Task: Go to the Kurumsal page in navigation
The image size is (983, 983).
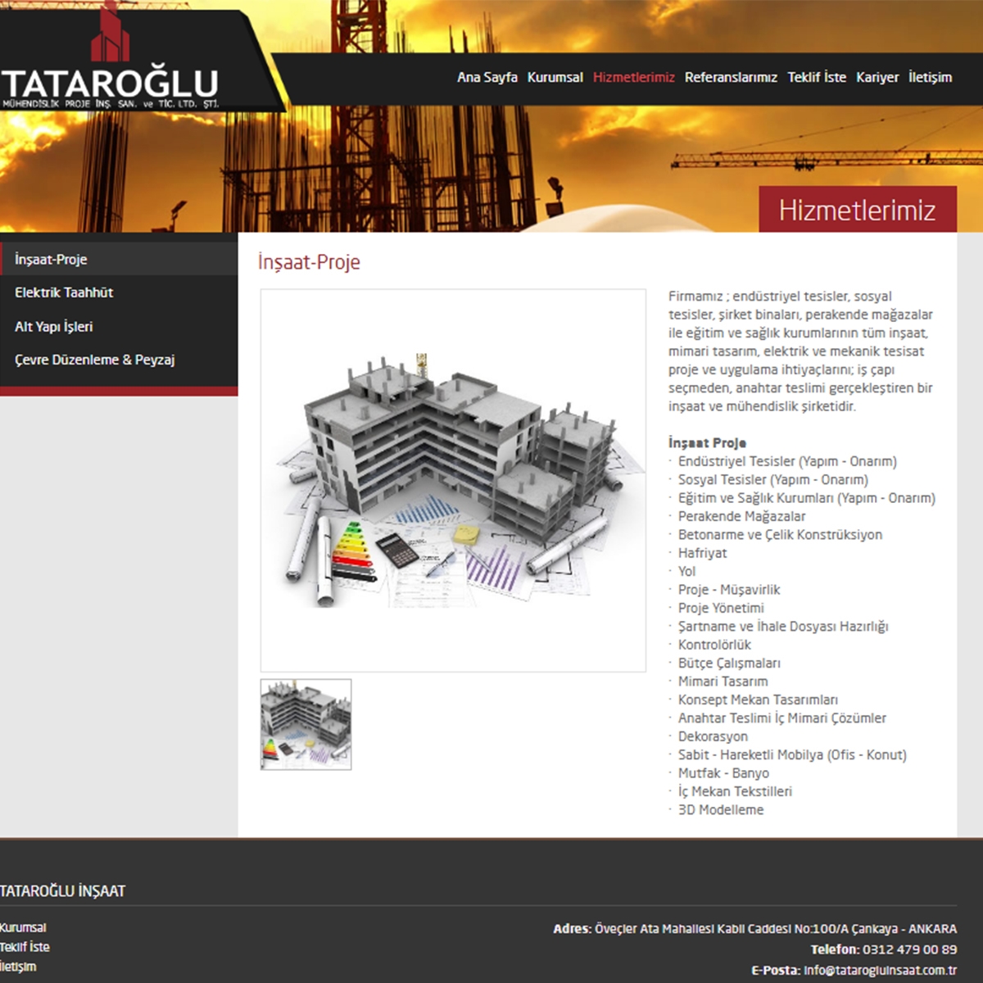Action: [555, 77]
